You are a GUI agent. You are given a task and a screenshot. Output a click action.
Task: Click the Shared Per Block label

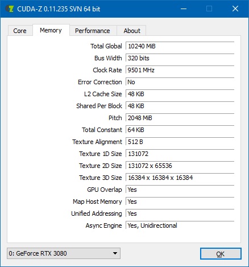pyautogui.click(x=99, y=106)
